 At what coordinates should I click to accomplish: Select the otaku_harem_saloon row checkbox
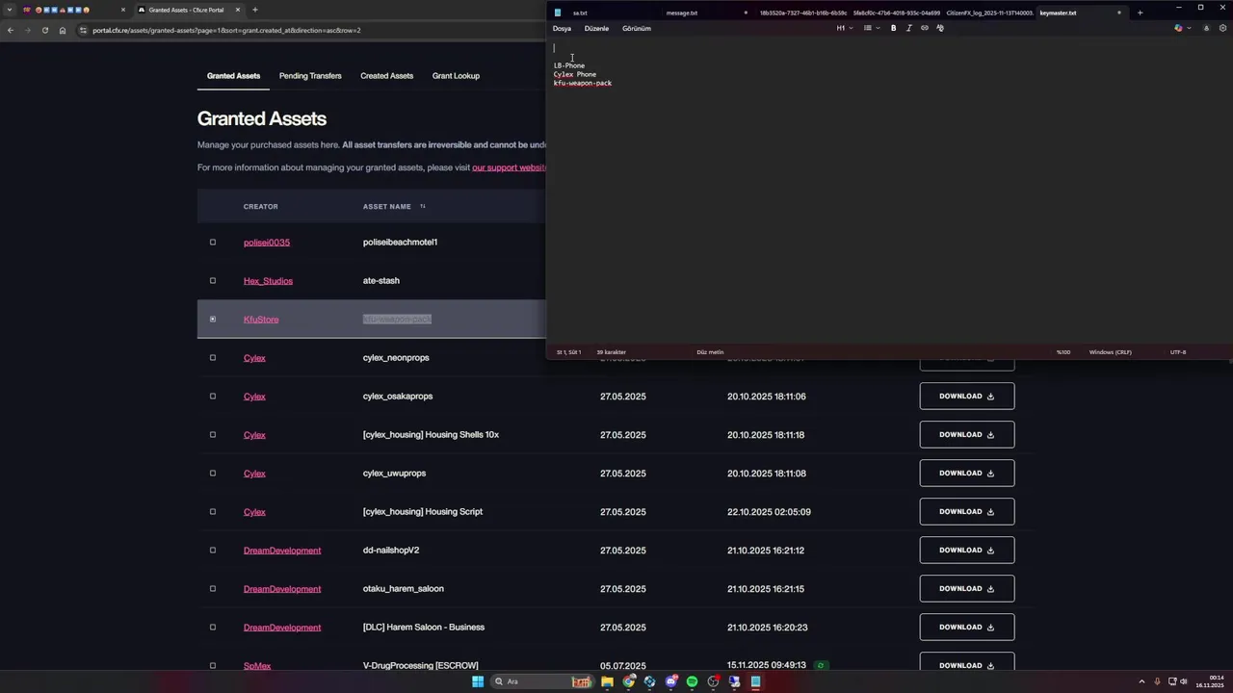click(213, 588)
